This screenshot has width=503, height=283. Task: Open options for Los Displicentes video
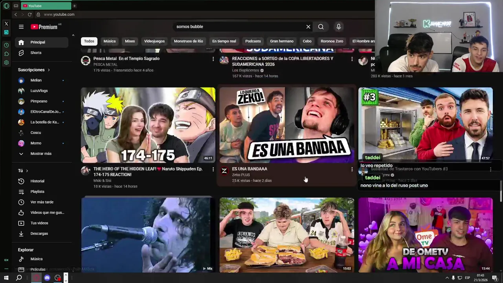(352, 59)
